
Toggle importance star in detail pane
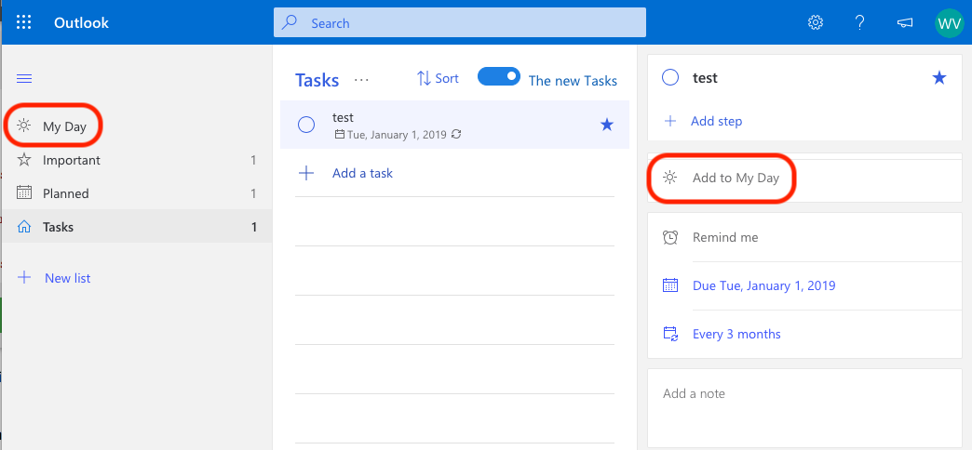click(x=939, y=77)
